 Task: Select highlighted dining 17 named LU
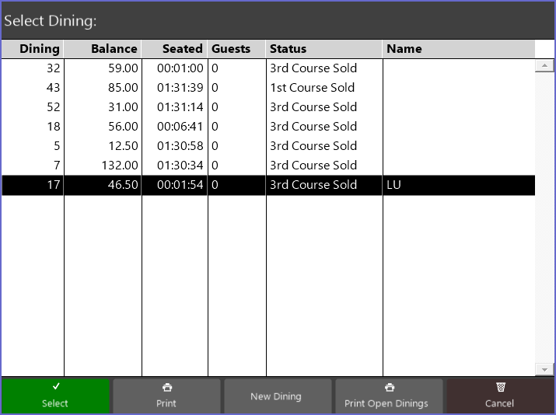point(268,185)
